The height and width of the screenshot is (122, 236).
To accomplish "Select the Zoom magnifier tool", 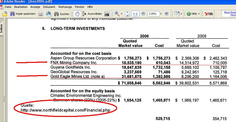I will point(117,14).
